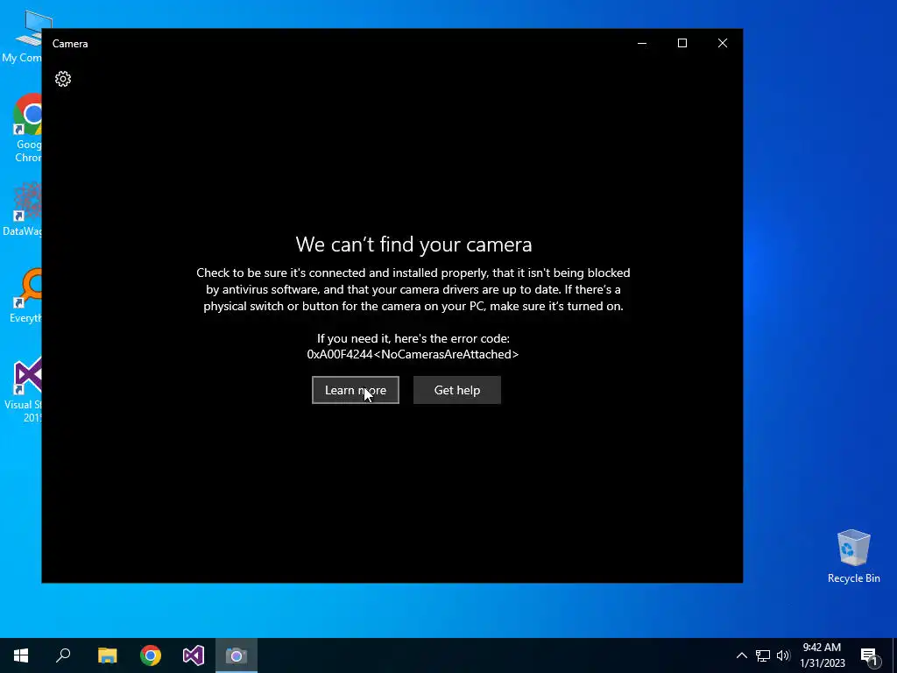Show hidden system tray icons

pos(741,655)
